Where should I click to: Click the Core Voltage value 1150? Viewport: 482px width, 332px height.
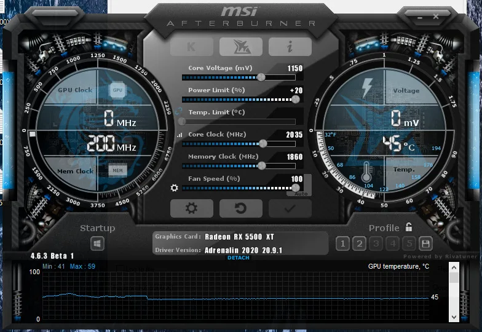[x=295, y=68]
